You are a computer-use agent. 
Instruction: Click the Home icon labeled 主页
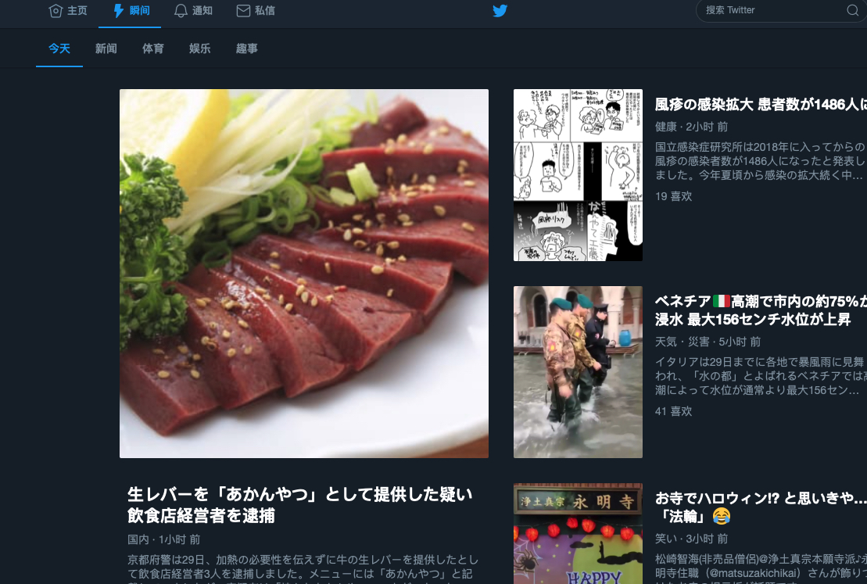point(56,10)
